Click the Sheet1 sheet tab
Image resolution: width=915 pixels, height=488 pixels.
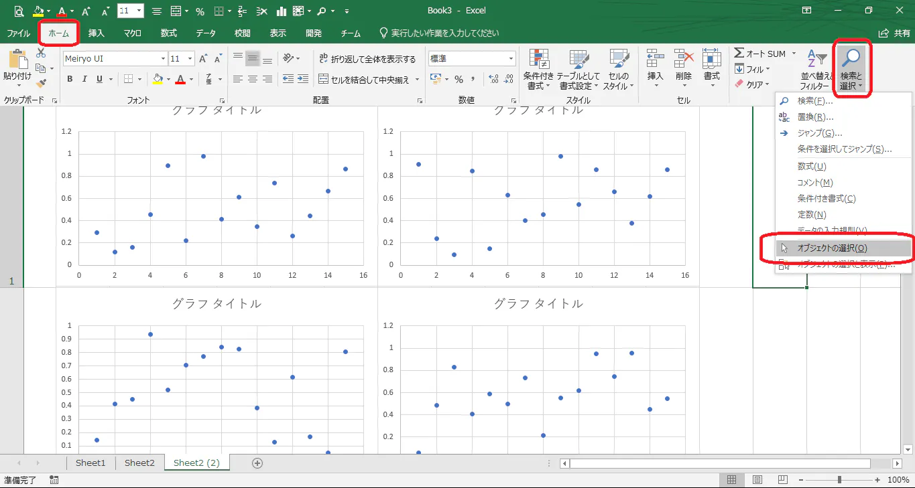[91, 463]
